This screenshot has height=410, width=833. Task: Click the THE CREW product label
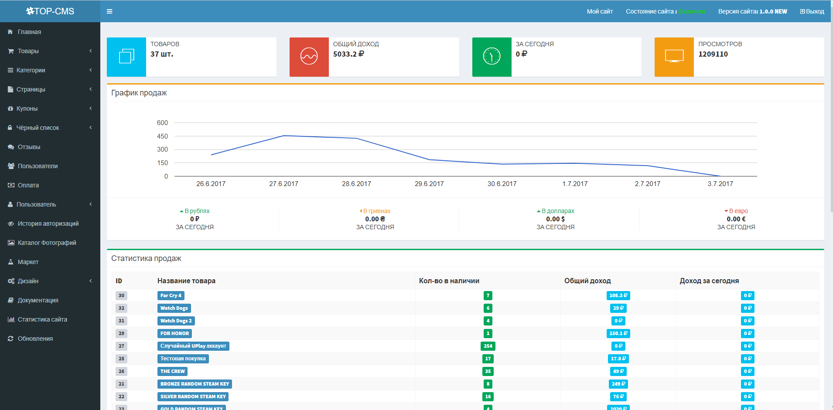(x=173, y=371)
